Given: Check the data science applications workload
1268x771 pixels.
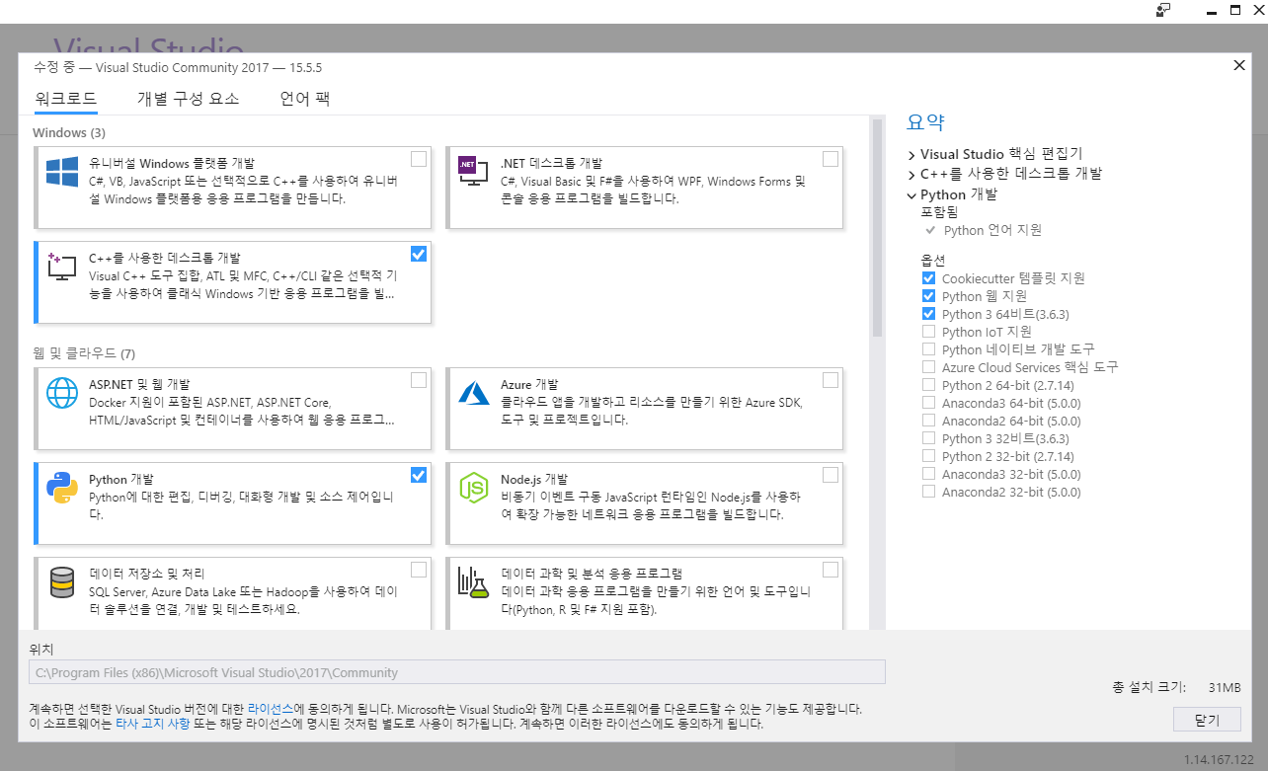Looking at the screenshot, I should coord(831,570).
